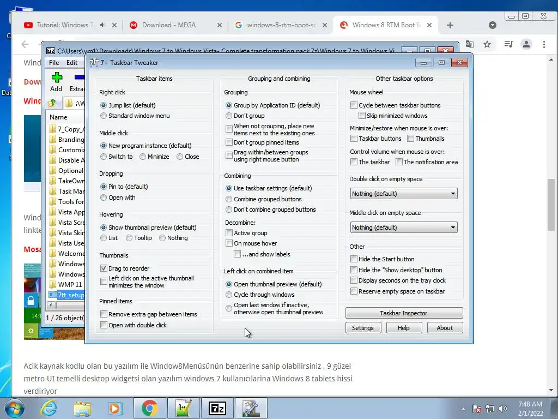Click the up-folder arrow icon in 7-Zip
Screen dimensions: 558x419
tap(52, 103)
